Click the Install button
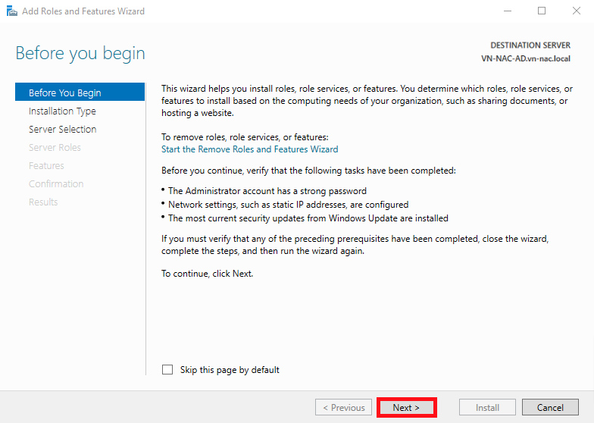 (487, 407)
